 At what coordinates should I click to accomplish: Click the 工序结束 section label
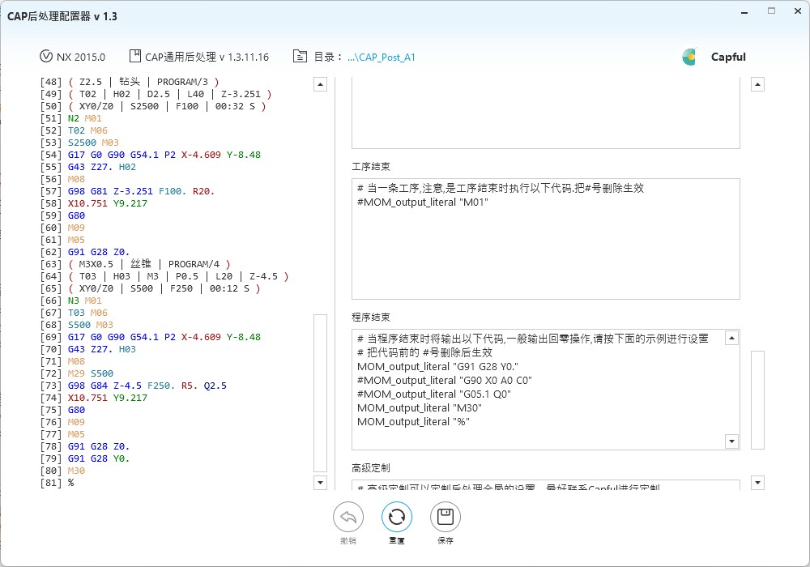pos(371,167)
